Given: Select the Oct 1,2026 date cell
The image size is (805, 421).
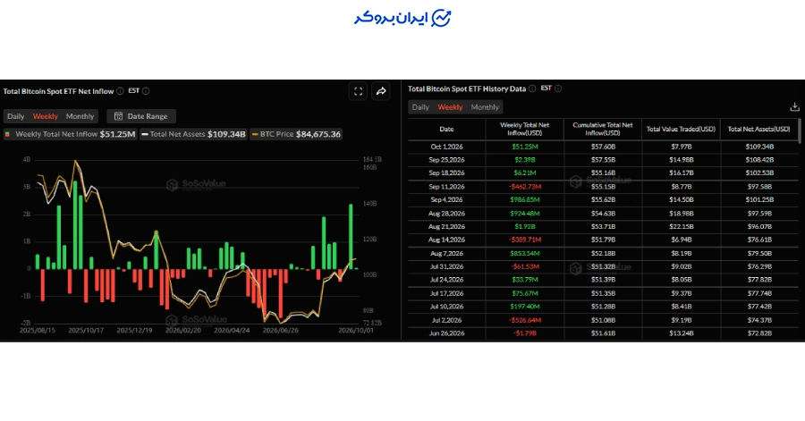Looking at the screenshot, I should pos(446,147).
